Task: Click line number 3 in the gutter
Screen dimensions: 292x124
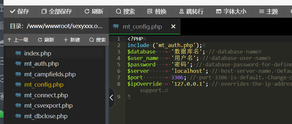Action: 119,52
